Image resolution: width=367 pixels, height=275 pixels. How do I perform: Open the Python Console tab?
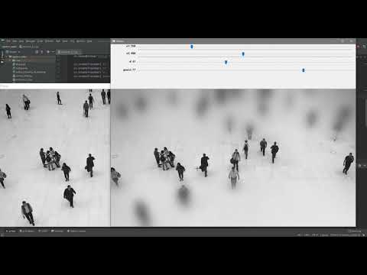(x=76, y=231)
